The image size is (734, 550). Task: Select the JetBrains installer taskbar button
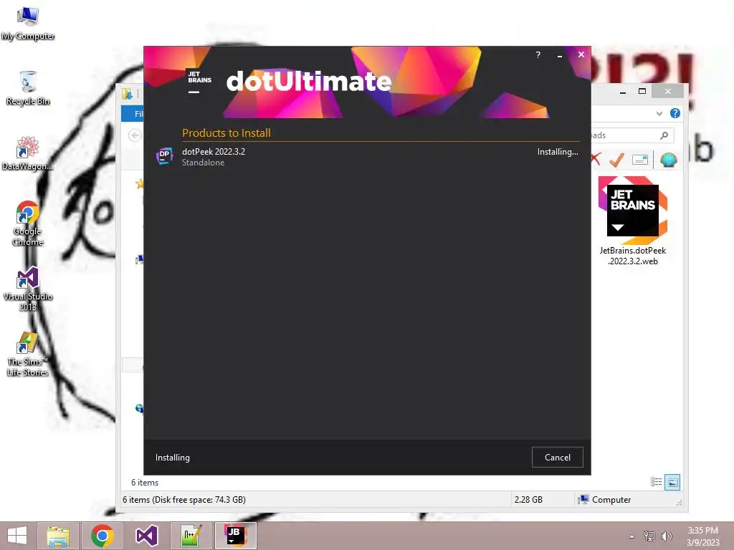[235, 536]
